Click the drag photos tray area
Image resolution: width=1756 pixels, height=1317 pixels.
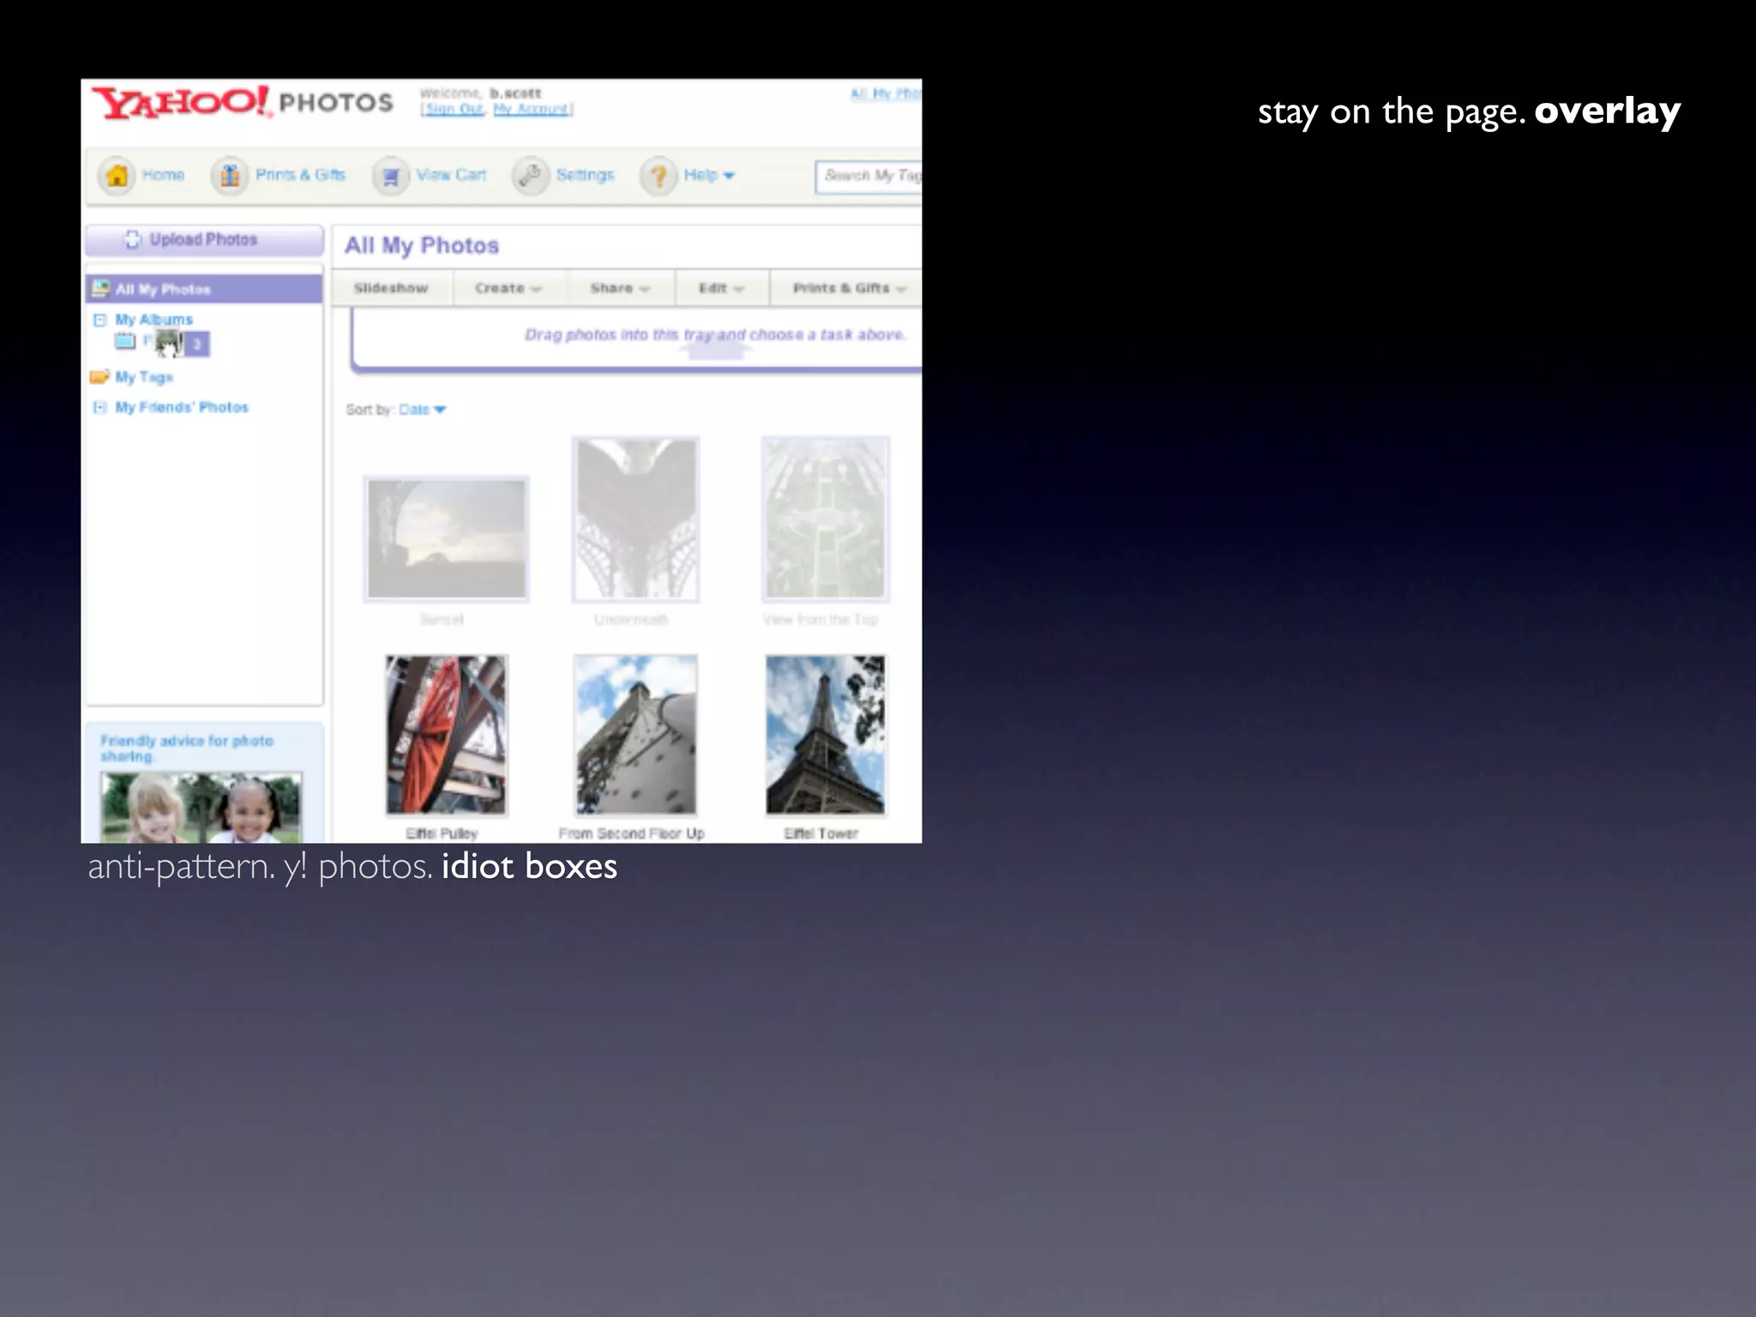pos(636,340)
